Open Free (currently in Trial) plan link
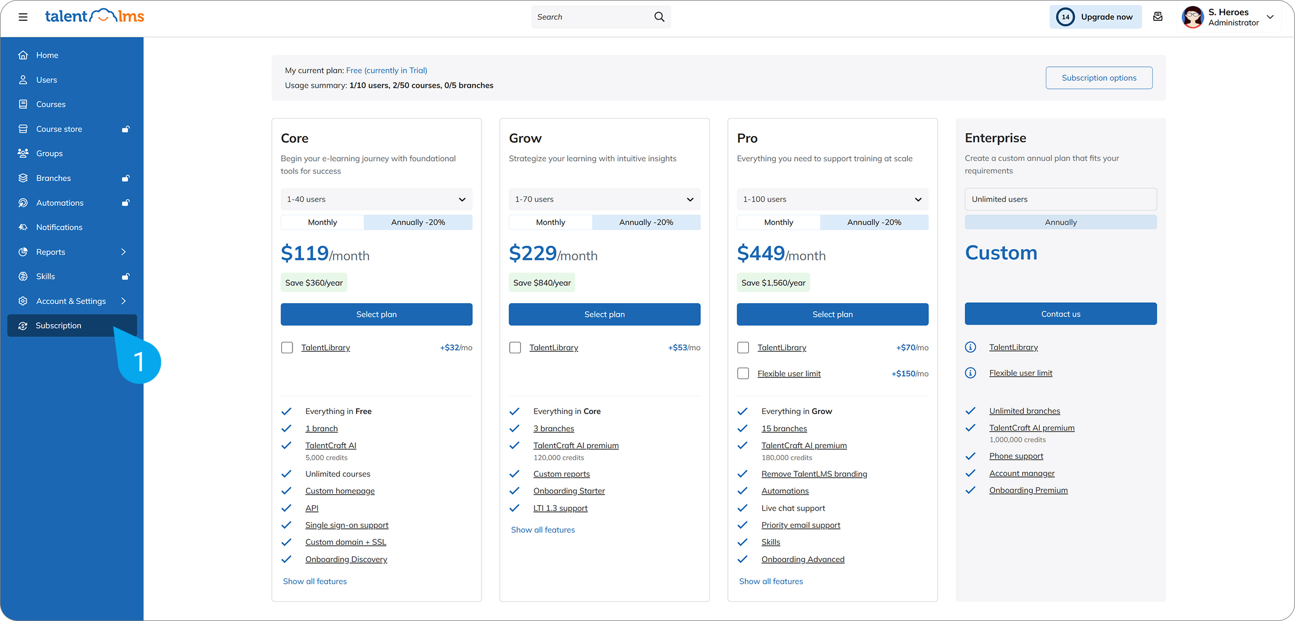1295x621 pixels. pos(386,70)
